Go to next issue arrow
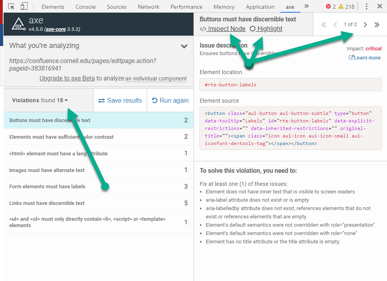This screenshot has width=387, height=281. point(365,25)
